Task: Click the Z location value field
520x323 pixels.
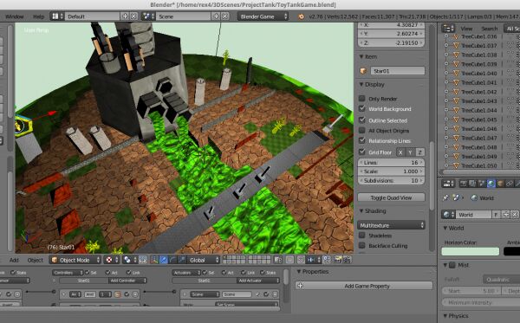Action: [392, 42]
